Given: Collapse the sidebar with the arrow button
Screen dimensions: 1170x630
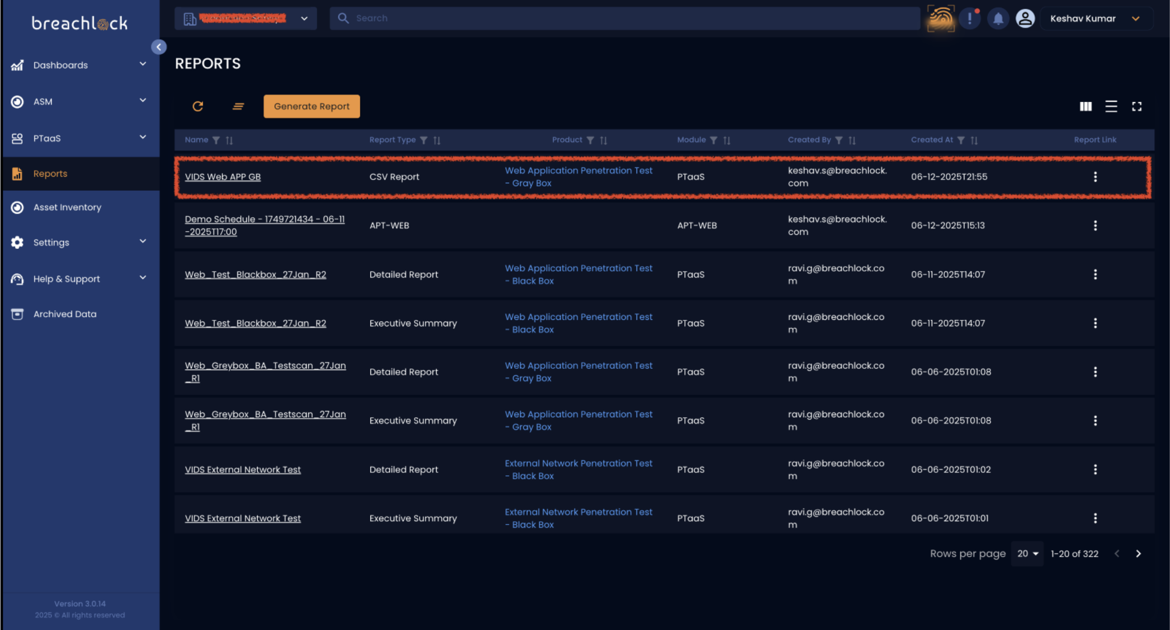Looking at the screenshot, I should [x=159, y=47].
